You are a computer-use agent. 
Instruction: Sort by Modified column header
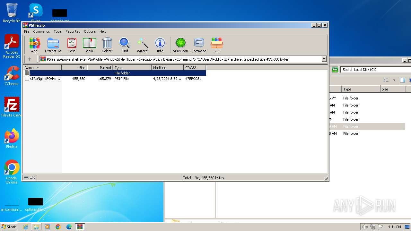pyautogui.click(x=168, y=68)
